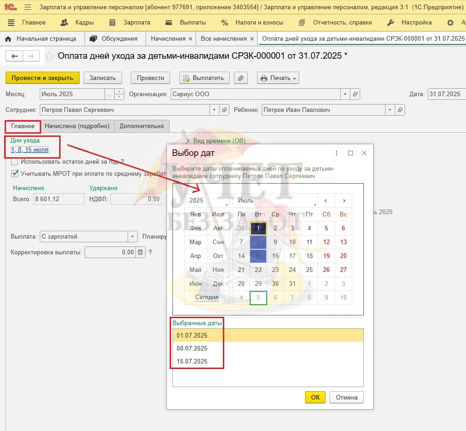This screenshot has width=466, height=431.
Task: Open the Выбор дат dialog more-options menu
Action: tap(337, 153)
